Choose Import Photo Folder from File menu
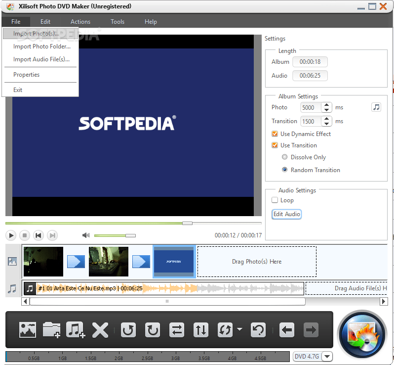The width and height of the screenshot is (394, 365). (42, 46)
